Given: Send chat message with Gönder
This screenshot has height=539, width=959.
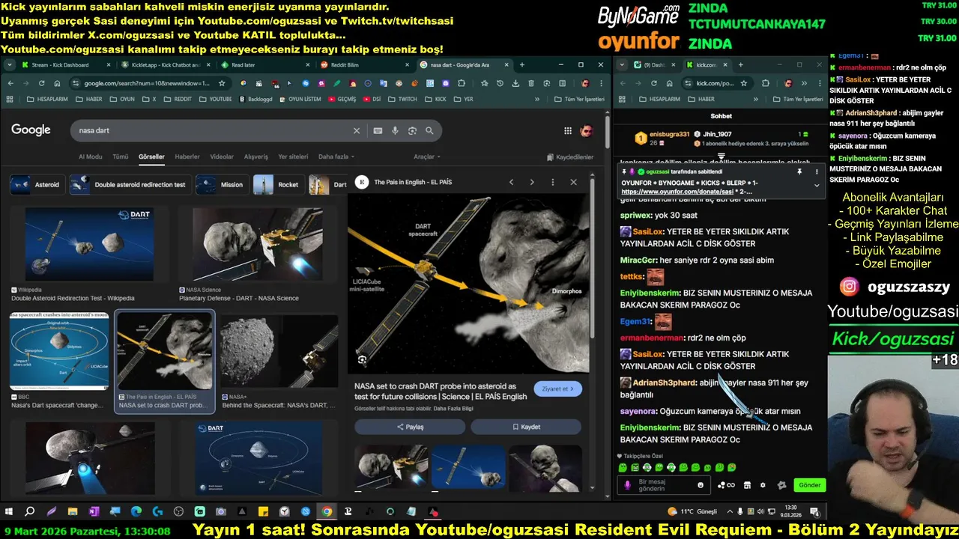Looking at the screenshot, I should pos(809,485).
